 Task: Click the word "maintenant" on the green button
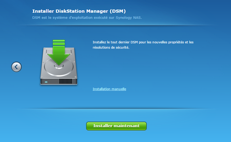(126, 126)
